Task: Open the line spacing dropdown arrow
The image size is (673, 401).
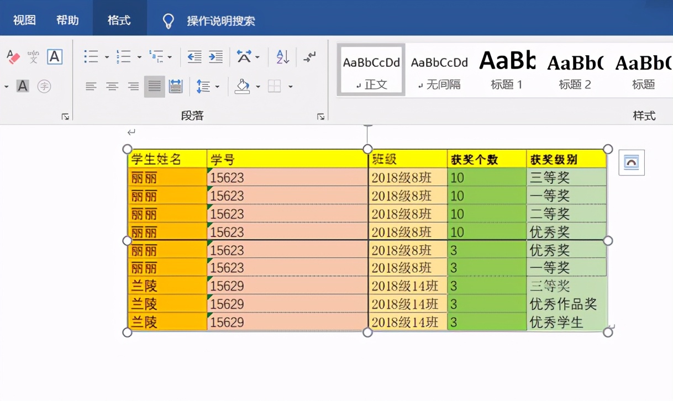Action: (217, 87)
